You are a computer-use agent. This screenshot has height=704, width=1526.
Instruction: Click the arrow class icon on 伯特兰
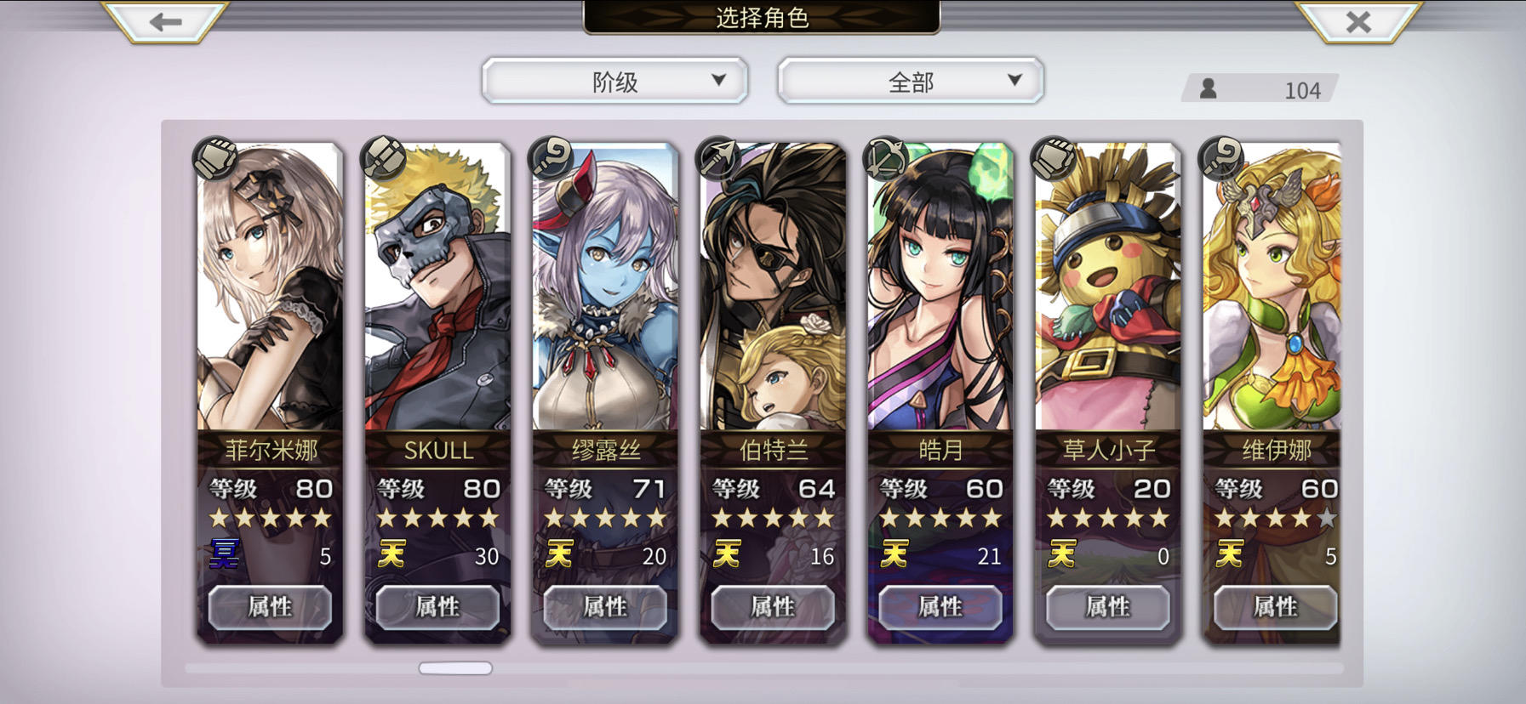tap(718, 158)
